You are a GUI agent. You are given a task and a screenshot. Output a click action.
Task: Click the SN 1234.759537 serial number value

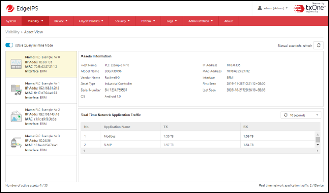tap(116, 90)
